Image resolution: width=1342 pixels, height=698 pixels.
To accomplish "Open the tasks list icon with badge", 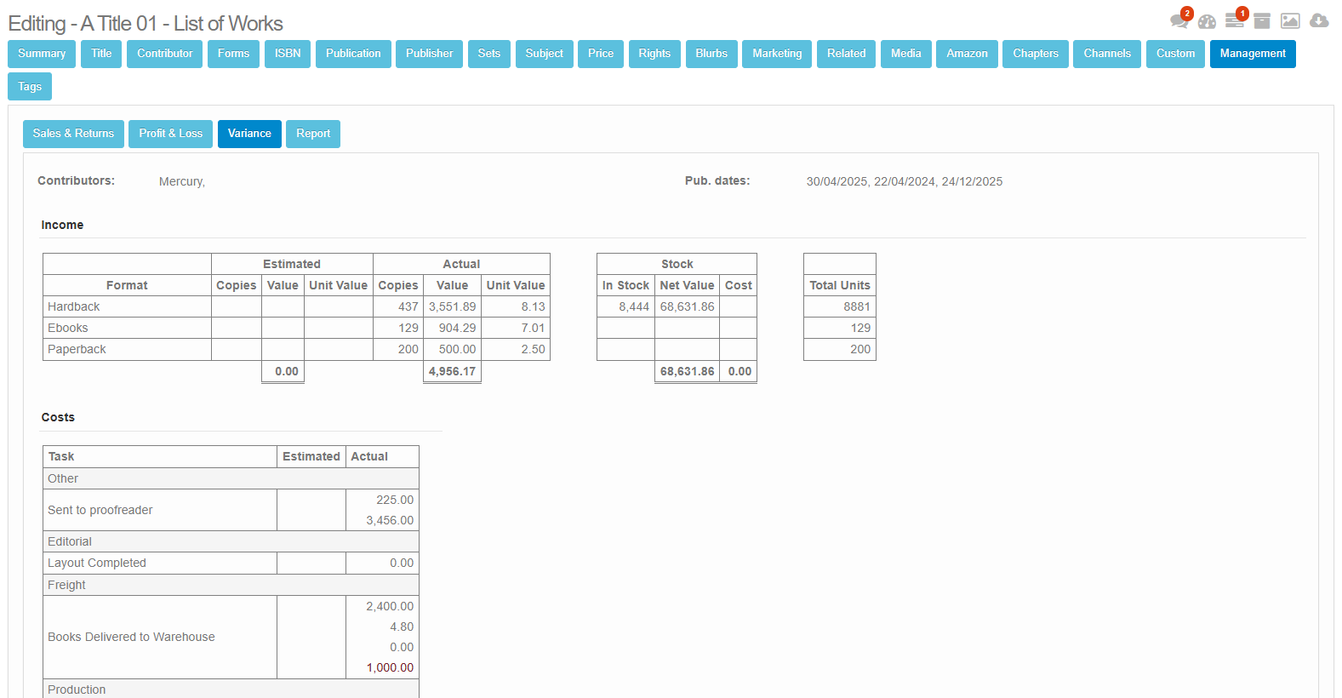I will pos(1234,21).
